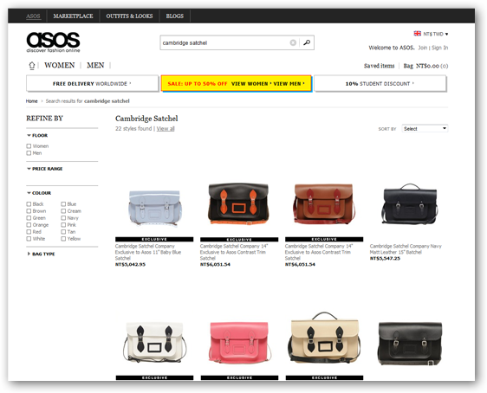Check the White colour checkbox
Viewport: 487px width, 393px height.
pos(29,239)
